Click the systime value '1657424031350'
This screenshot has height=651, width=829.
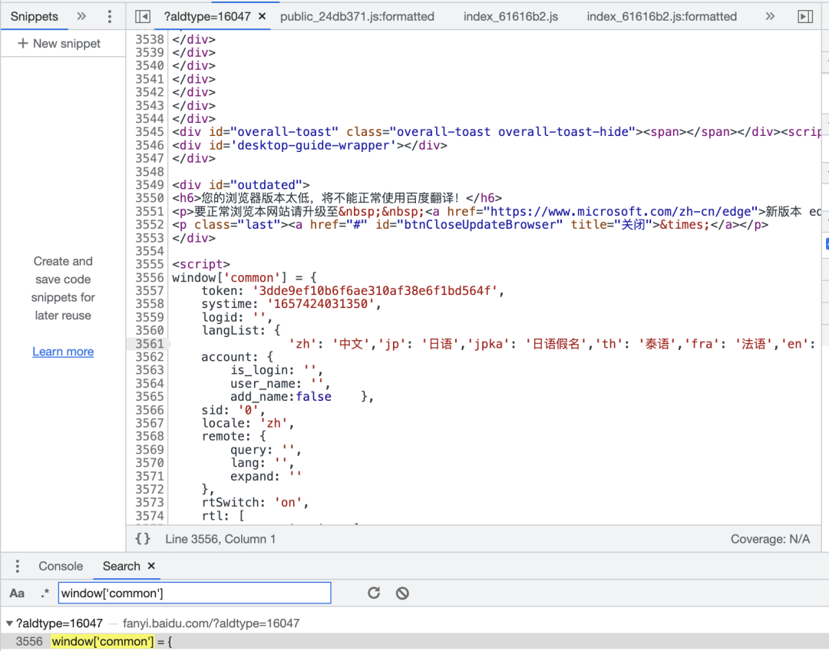(321, 304)
